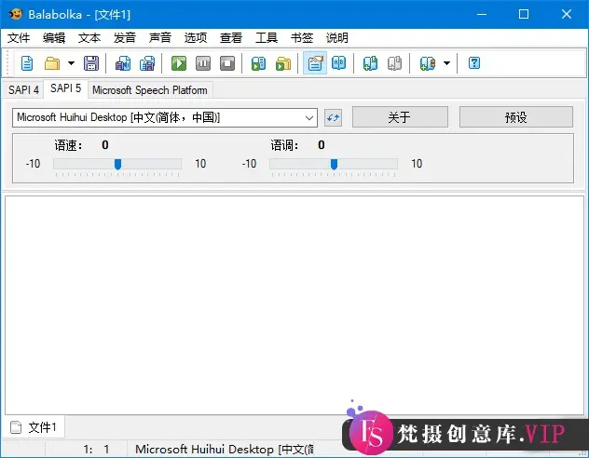Click the 关于 button

pyautogui.click(x=400, y=117)
